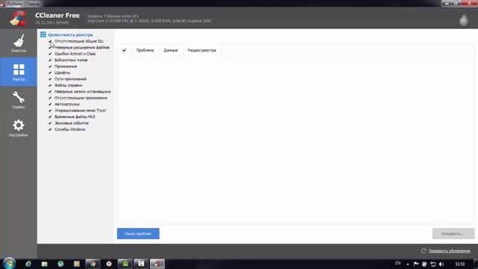Click the network tray icon
The width and height of the screenshot is (478, 269).
[433, 264]
